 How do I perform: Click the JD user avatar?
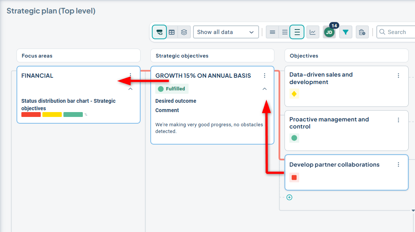point(329,32)
